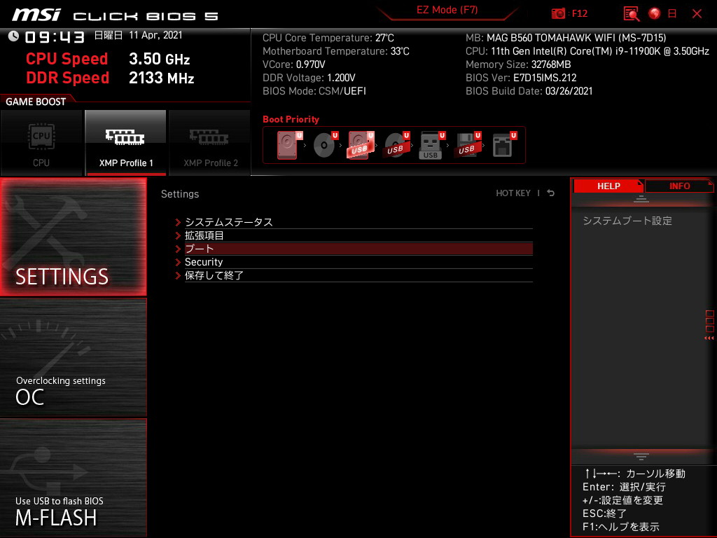Close the BIOS with the X icon

point(697,14)
